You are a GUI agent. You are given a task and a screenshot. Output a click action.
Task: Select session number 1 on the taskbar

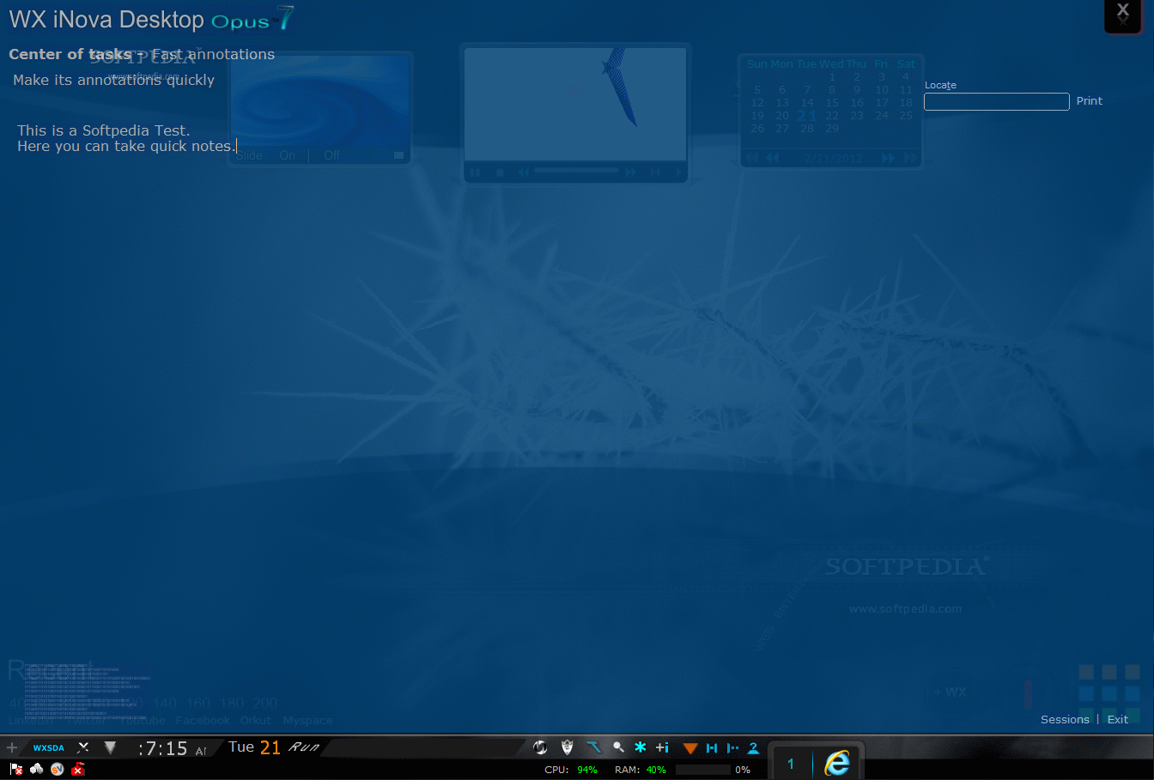coord(791,763)
